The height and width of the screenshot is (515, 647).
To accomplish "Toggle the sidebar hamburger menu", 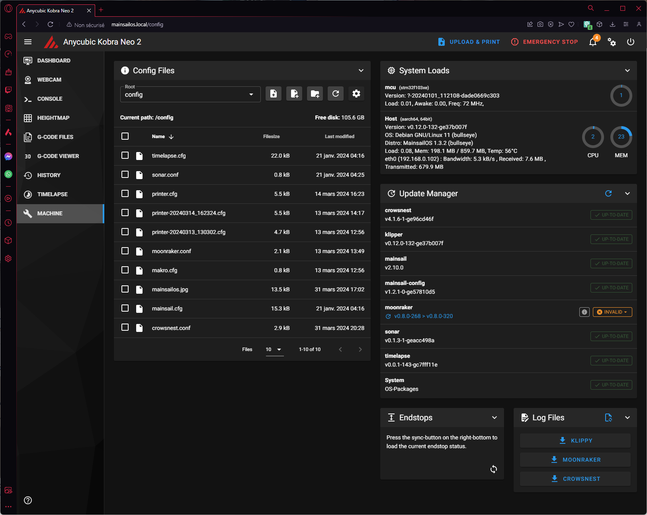I will pos(28,42).
